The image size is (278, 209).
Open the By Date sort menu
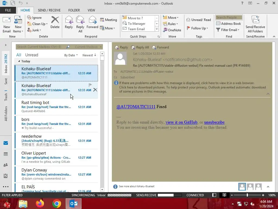(71, 55)
